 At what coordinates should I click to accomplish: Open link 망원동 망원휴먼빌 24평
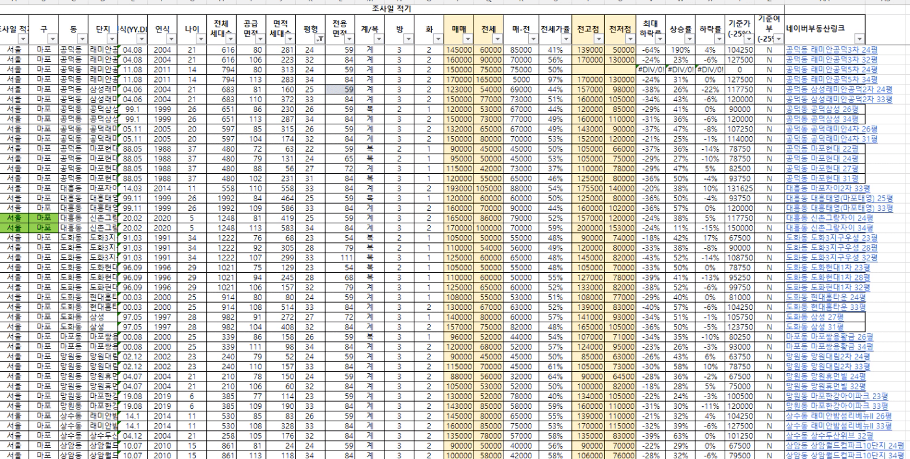coord(825,376)
